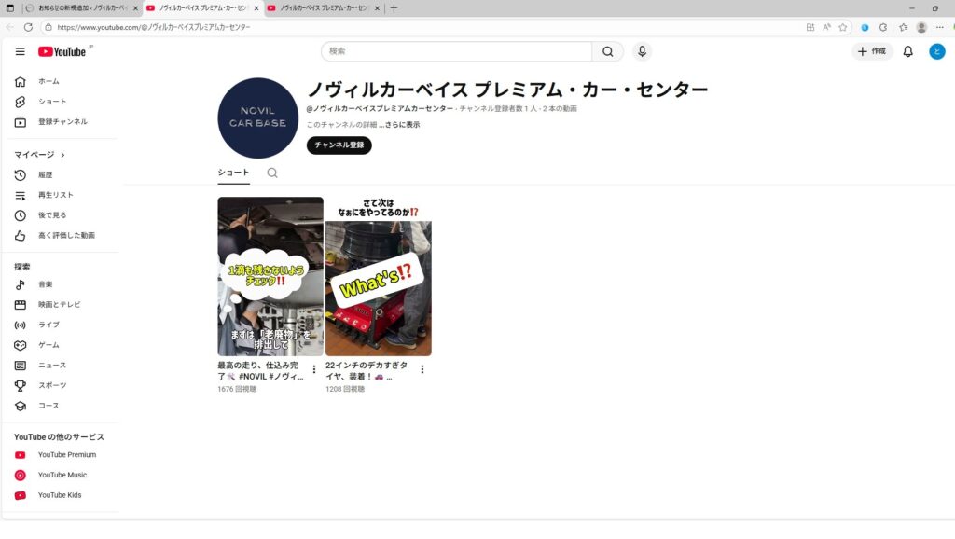Click the magnifier search button

[607, 51]
